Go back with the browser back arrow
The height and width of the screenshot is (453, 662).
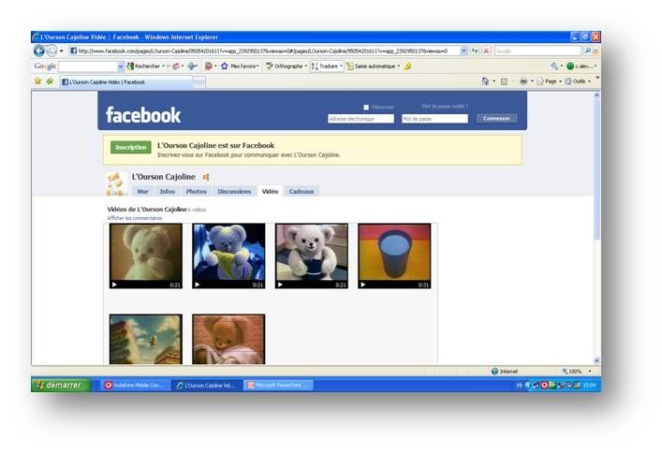[39, 51]
